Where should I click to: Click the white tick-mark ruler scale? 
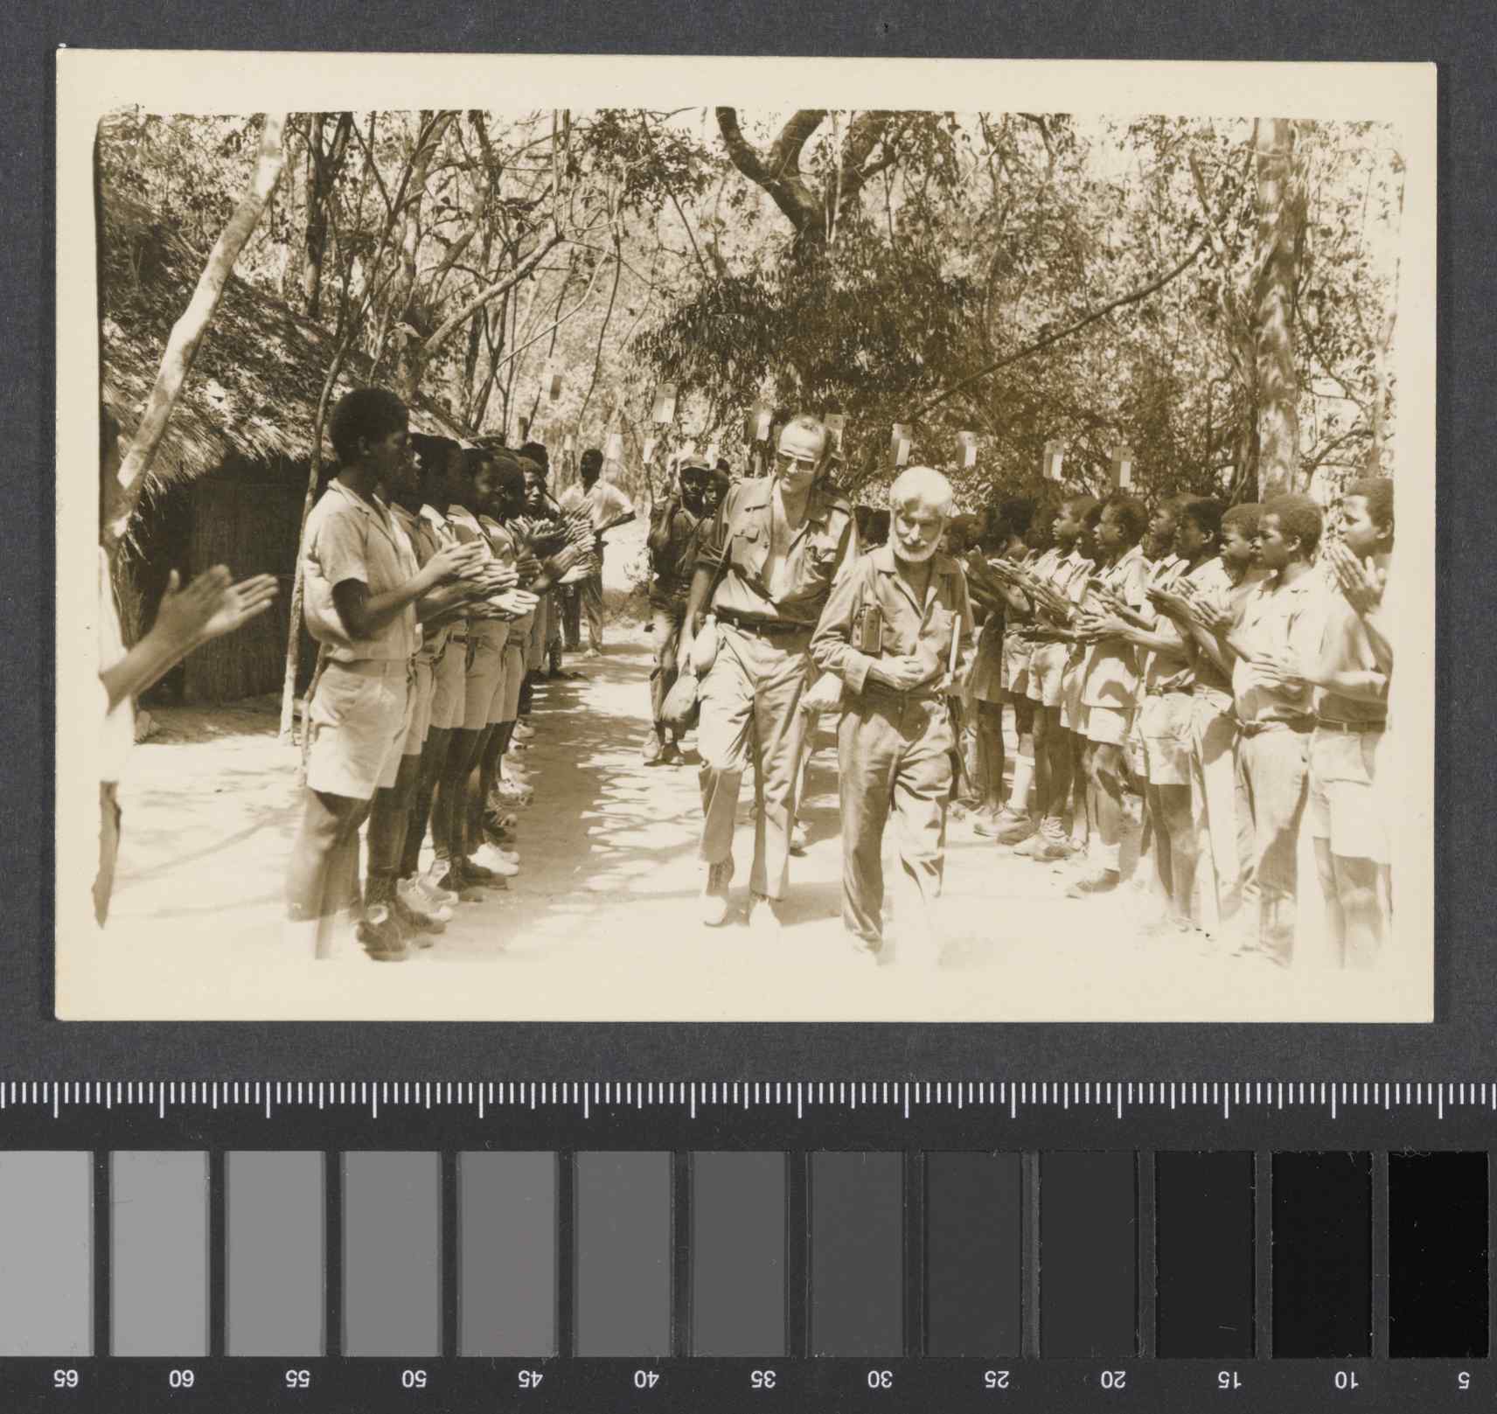tap(748, 1100)
